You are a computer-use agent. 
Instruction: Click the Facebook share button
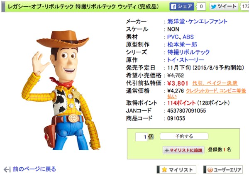click(x=182, y=7)
